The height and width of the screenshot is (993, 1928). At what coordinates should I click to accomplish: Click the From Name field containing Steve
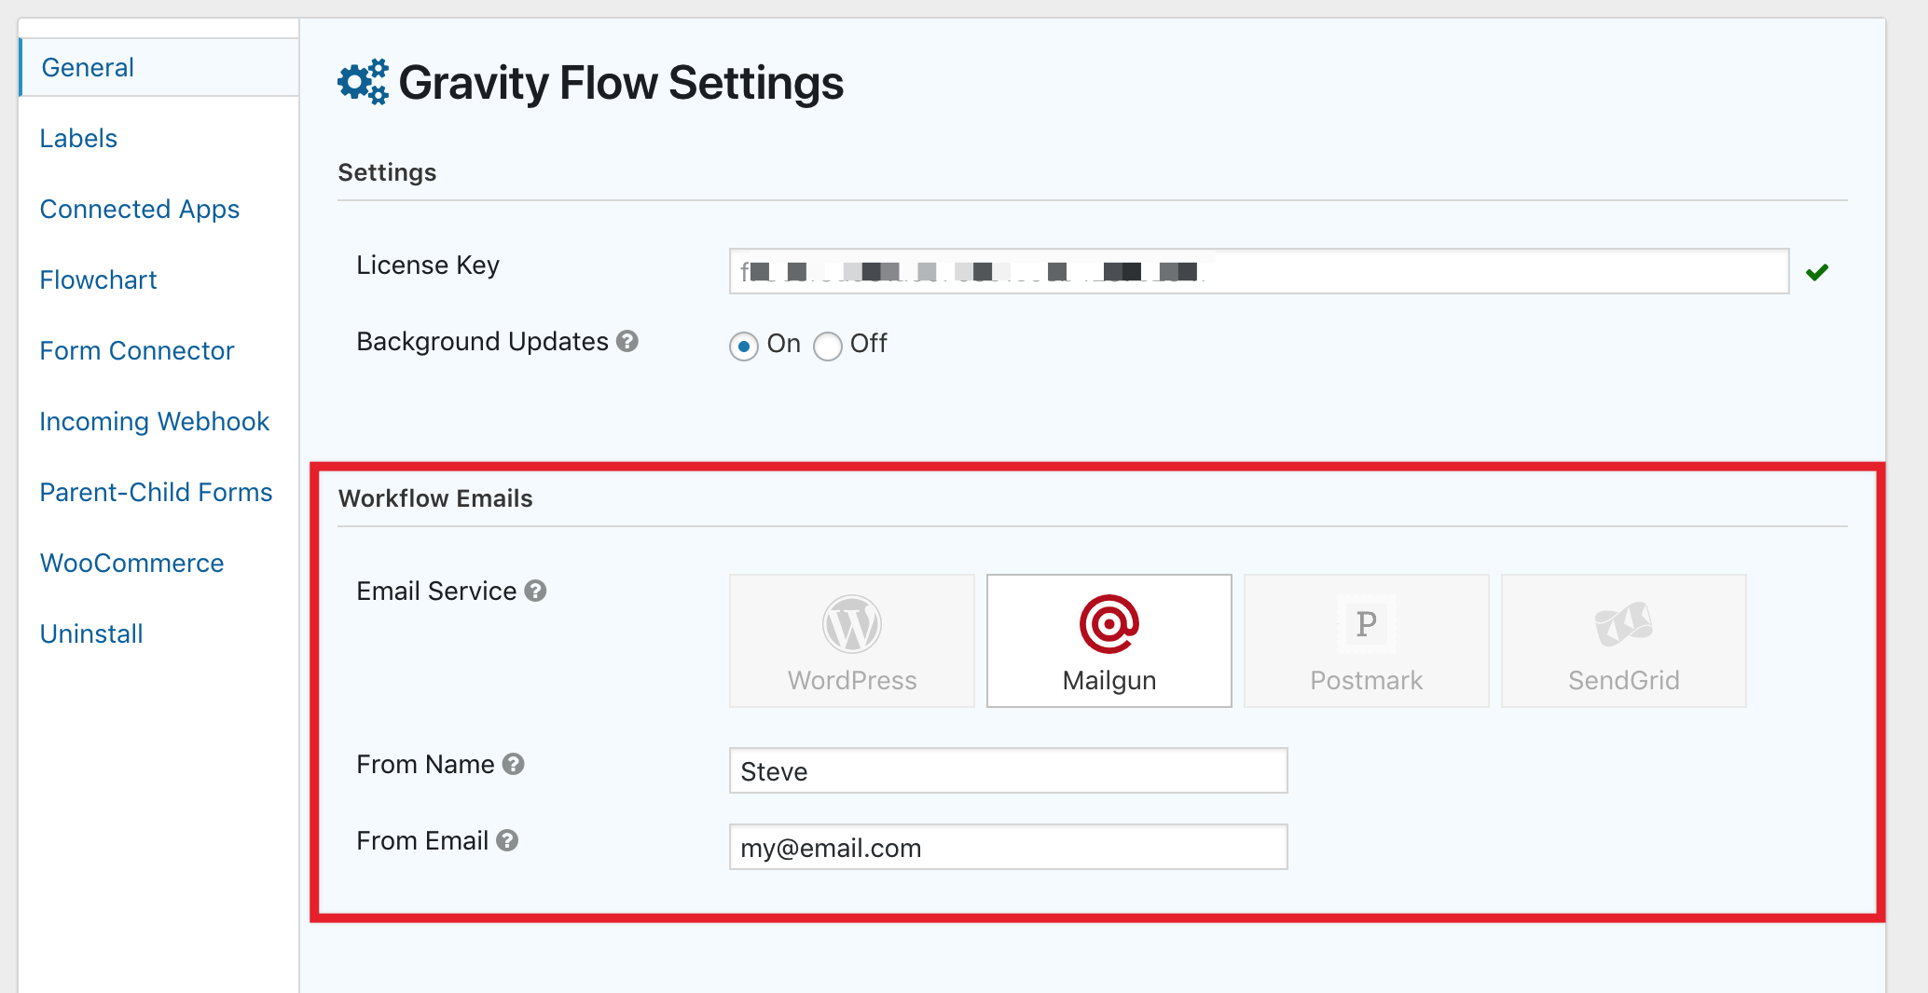pyautogui.click(x=1009, y=770)
